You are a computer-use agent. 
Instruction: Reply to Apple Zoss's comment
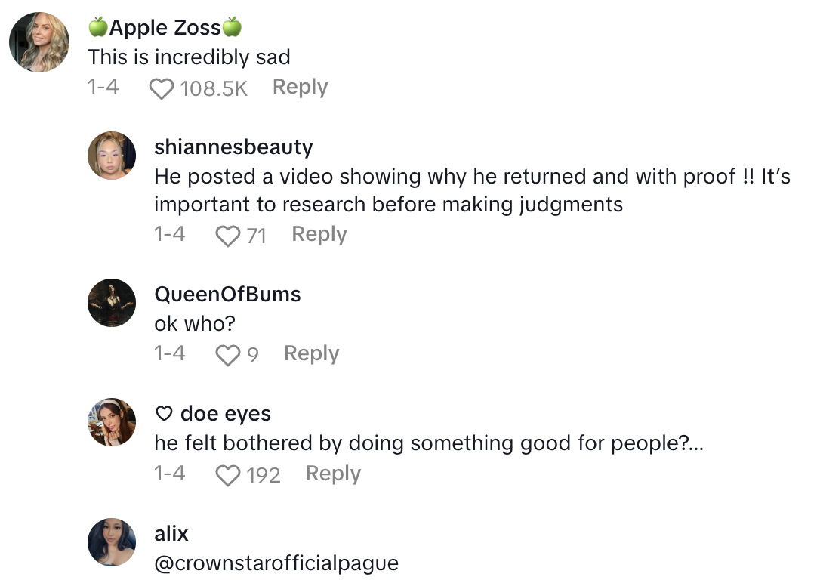tap(300, 88)
